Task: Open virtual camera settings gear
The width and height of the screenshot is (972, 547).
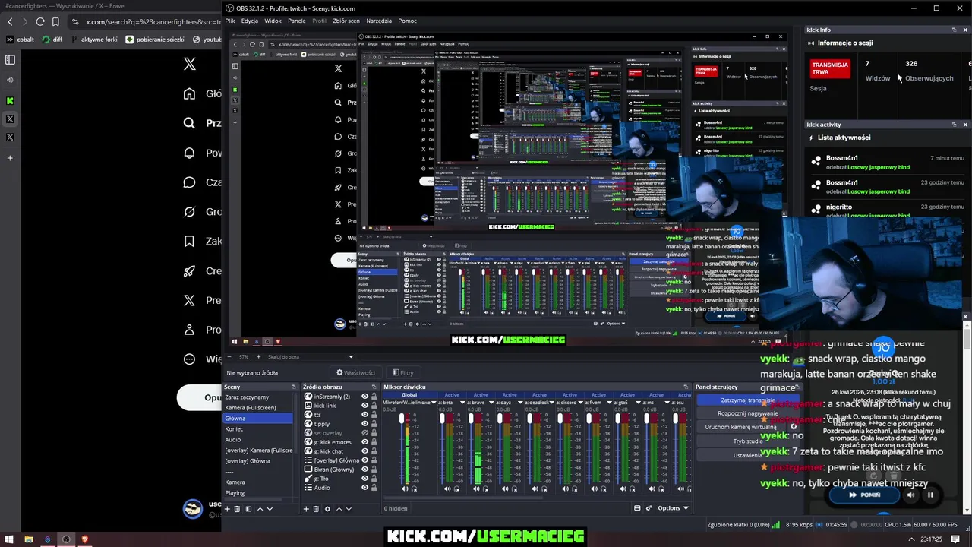Action: (794, 427)
